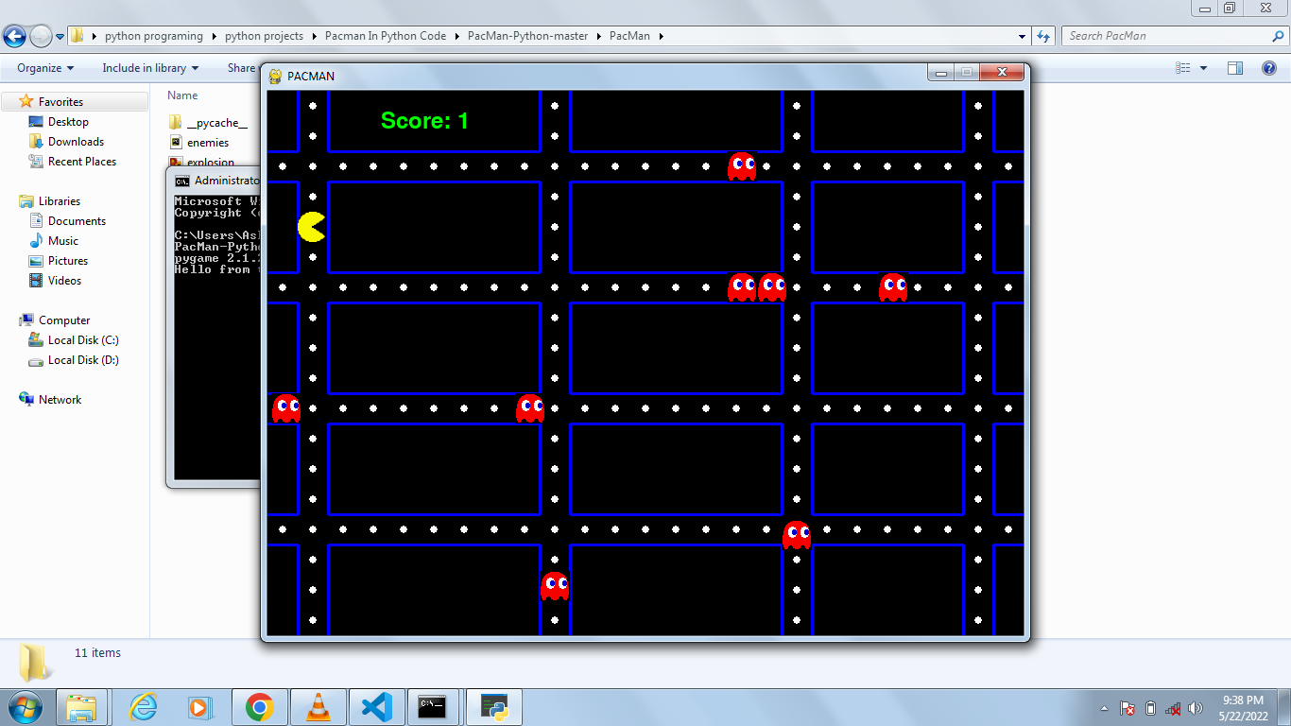Click the PacMan breadcrumb in the address bar
The height and width of the screenshot is (726, 1291).
[x=628, y=36]
